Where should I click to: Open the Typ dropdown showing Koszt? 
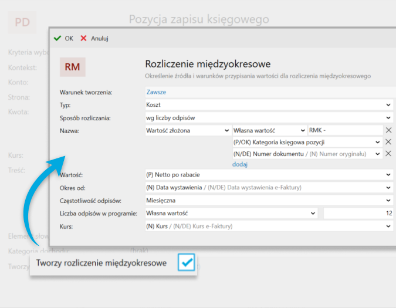tap(269, 104)
